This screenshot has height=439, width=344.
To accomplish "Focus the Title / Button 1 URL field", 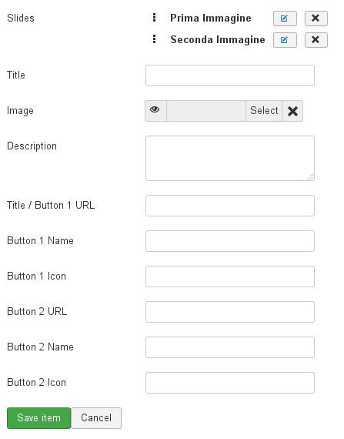I will coord(230,206).
